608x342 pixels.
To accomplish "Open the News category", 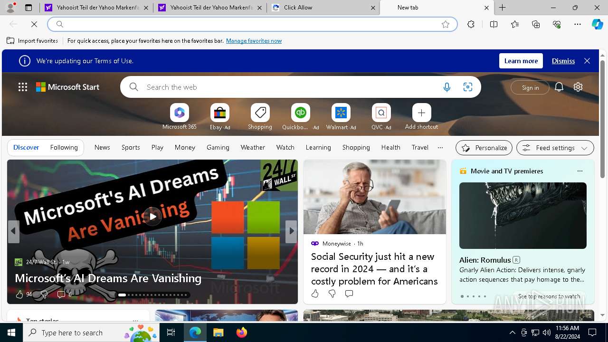I will point(102,148).
